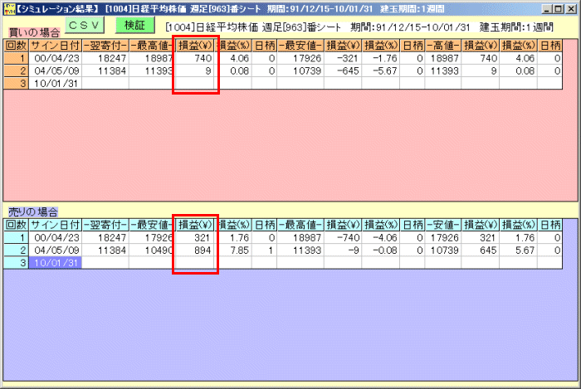
Task: Select date 04/05/09 in the buy table
Action: click(56, 71)
